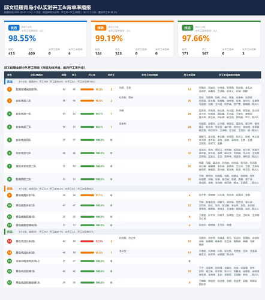Click the blue tag in the 98.55% card
This screenshot has width=265, height=300.
pyautogui.click(x=14, y=28)
